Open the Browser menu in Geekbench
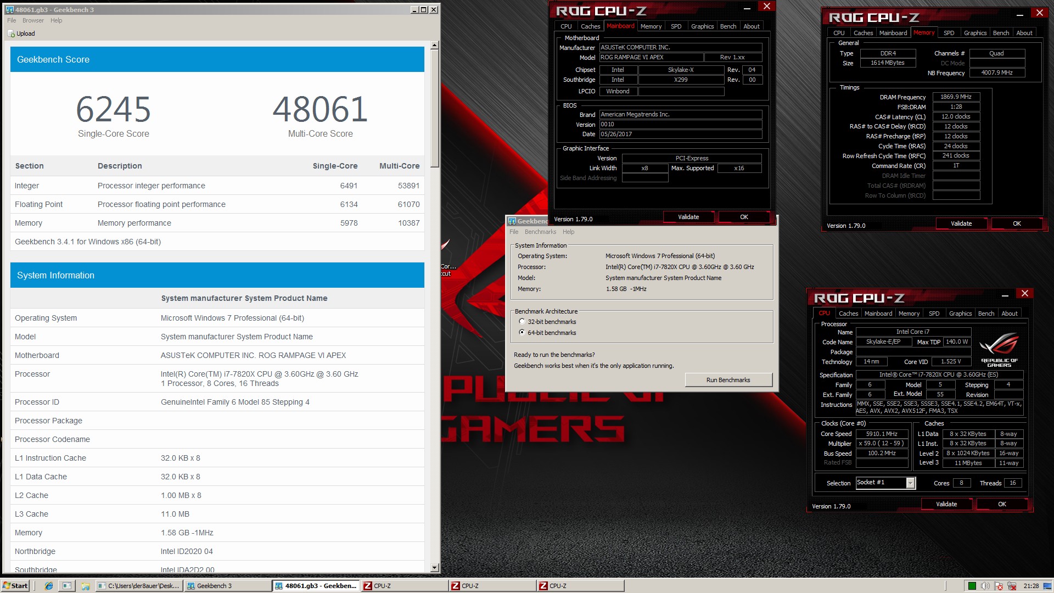This screenshot has height=593, width=1054. [33, 20]
